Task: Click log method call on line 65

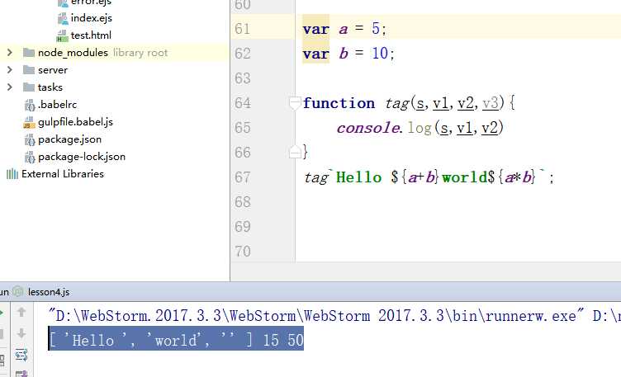Action: coord(420,128)
